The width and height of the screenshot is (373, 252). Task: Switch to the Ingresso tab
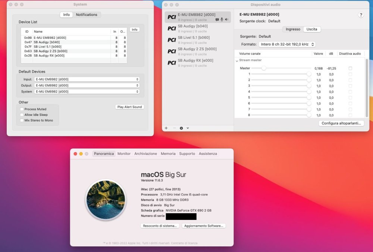[293, 29]
